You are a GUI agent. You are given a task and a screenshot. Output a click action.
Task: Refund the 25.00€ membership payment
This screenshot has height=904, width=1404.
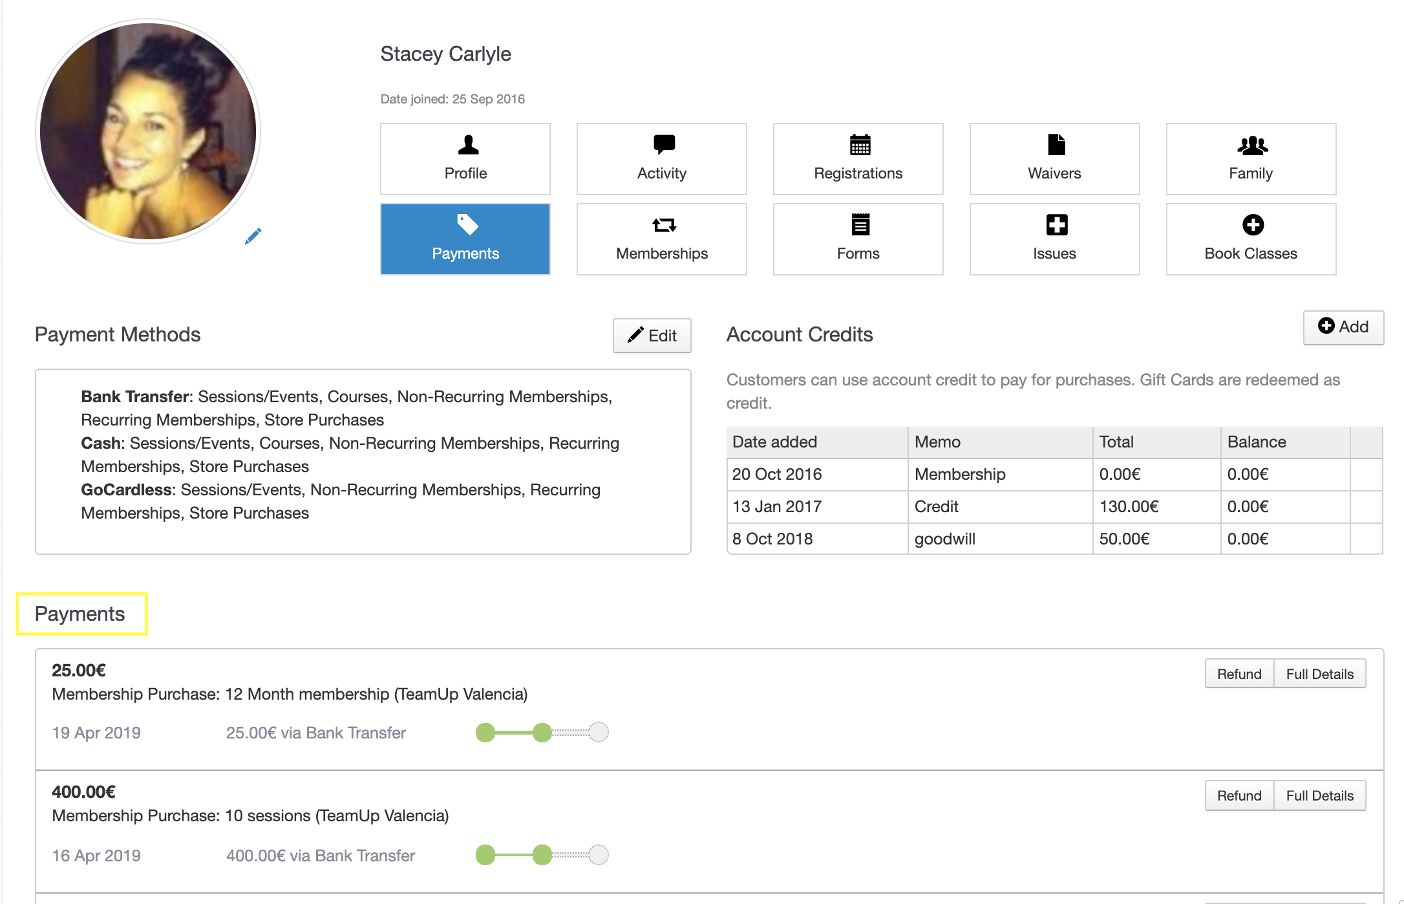pyautogui.click(x=1239, y=674)
